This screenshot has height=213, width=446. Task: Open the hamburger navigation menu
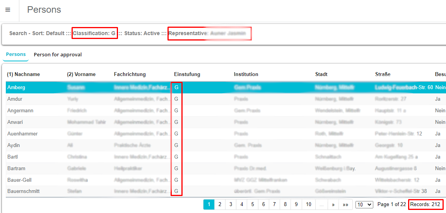click(8, 10)
